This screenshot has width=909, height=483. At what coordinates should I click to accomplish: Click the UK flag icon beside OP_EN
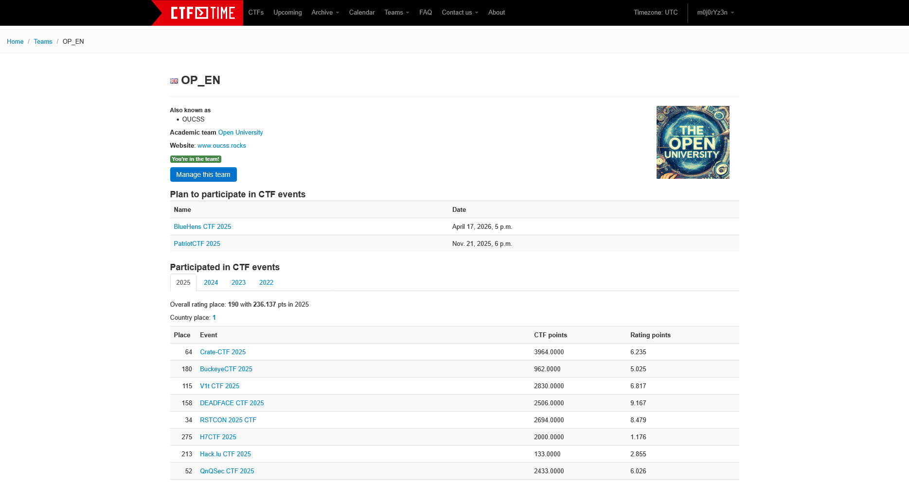tap(174, 81)
